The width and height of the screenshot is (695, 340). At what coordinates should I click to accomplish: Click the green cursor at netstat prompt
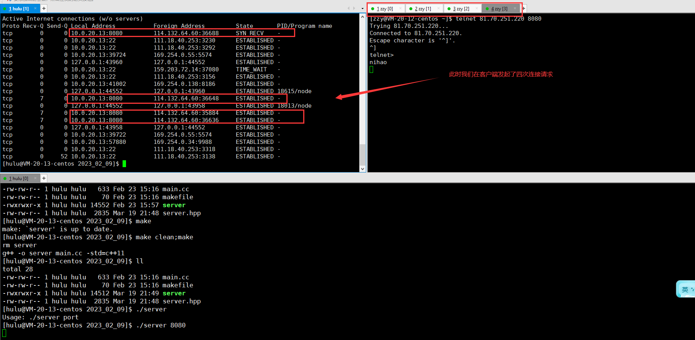tap(124, 164)
